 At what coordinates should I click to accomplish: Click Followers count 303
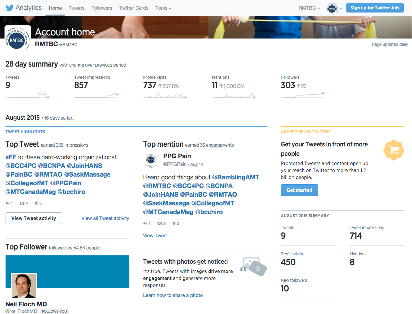pyautogui.click(x=288, y=85)
